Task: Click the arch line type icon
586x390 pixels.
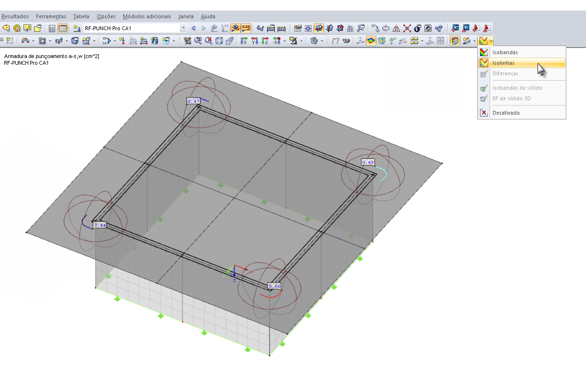Action: [25, 41]
